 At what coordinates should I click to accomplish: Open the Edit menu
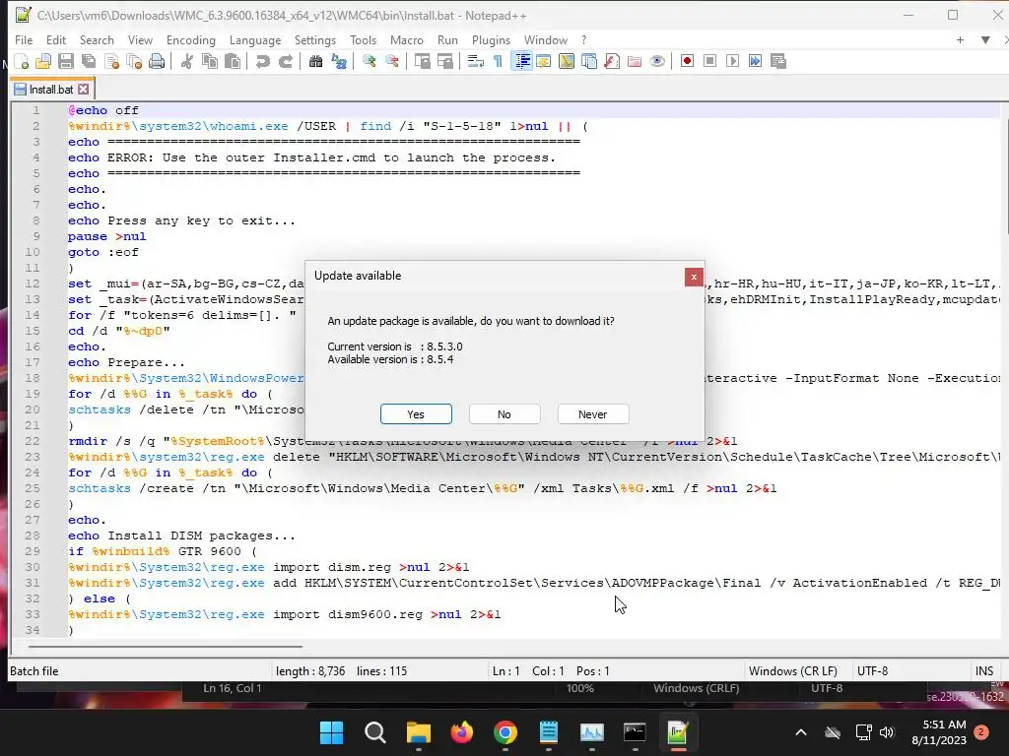coord(56,39)
